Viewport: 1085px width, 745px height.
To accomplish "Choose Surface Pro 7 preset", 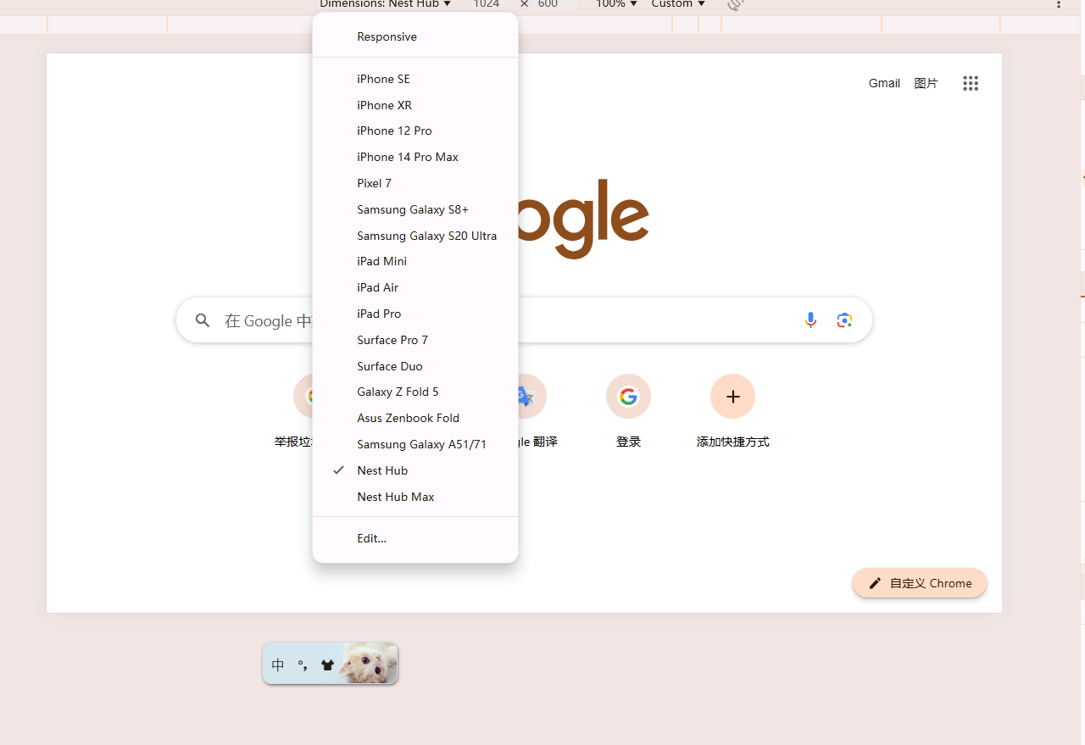I will tap(415, 340).
